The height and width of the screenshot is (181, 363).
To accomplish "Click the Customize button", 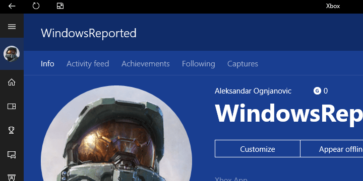I will point(258,149).
